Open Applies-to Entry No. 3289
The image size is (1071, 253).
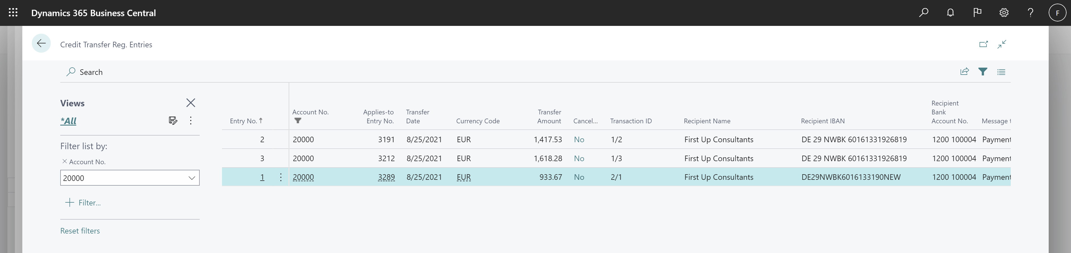click(386, 177)
